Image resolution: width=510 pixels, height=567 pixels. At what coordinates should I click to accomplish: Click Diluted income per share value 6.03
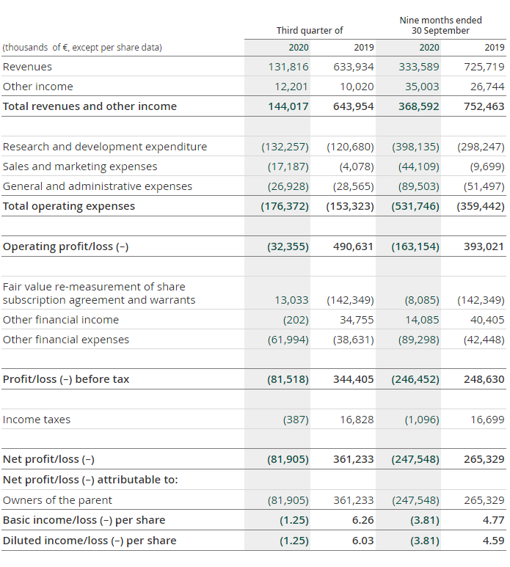click(x=363, y=541)
